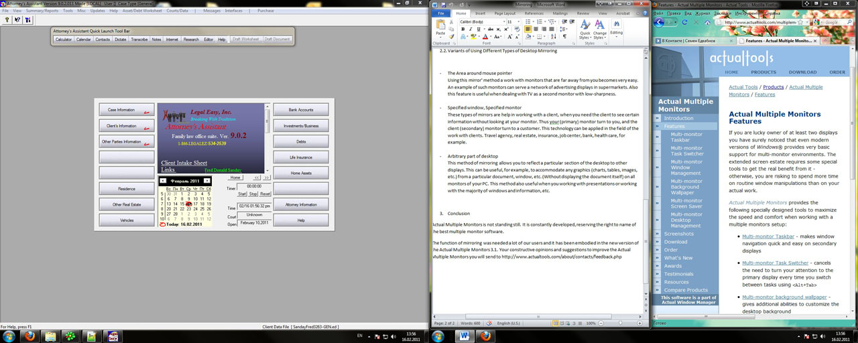Click the Windows Start orb on left taskbar
This screenshot has height=343, width=858.
click(7, 336)
